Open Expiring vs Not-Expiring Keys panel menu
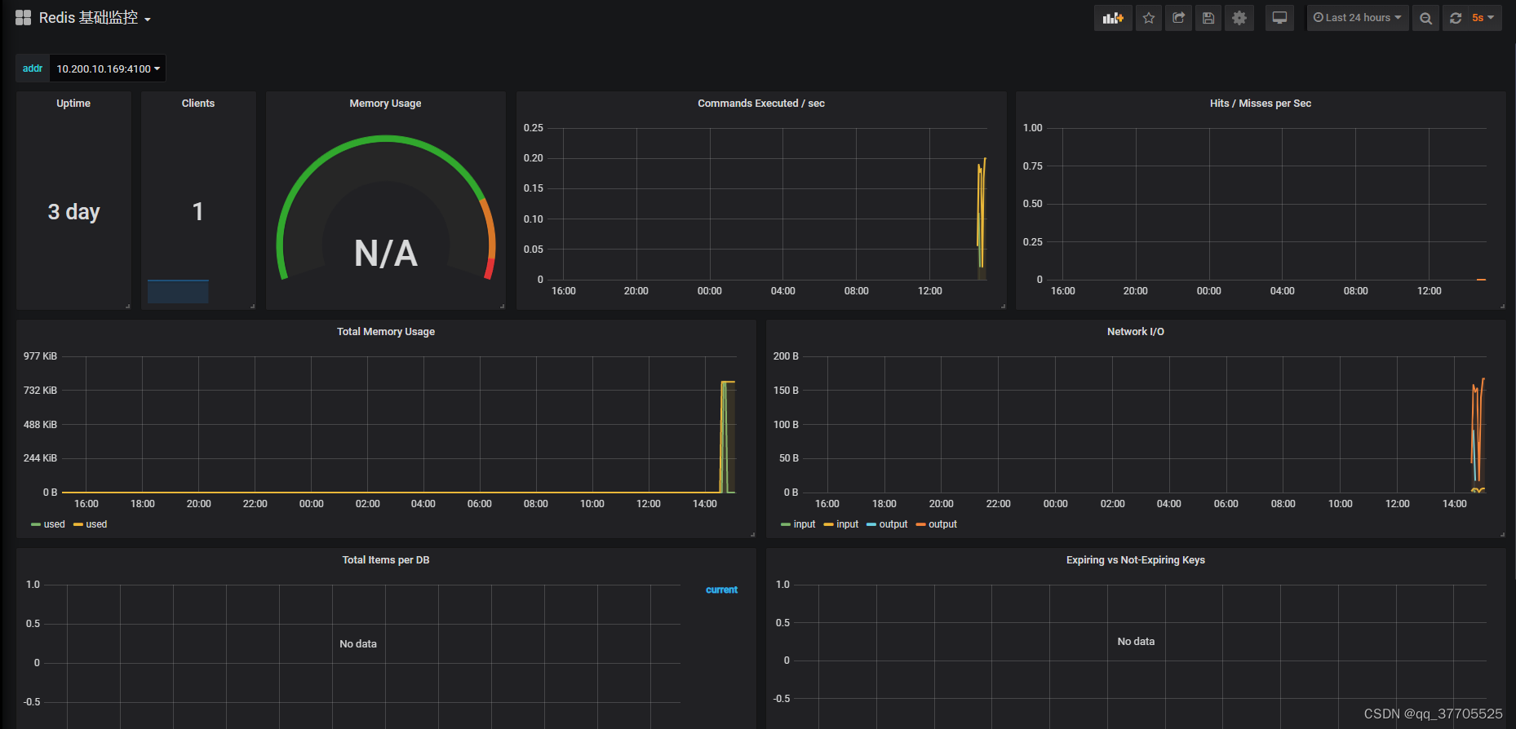Screen dimensions: 1516x729 point(1136,560)
